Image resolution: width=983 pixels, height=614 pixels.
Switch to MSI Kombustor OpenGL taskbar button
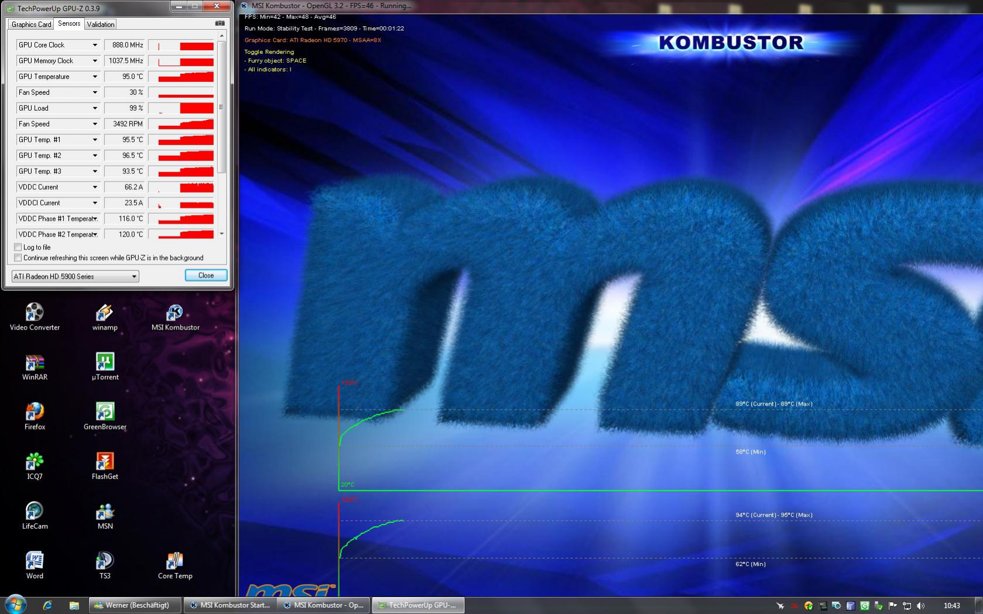[x=324, y=605]
